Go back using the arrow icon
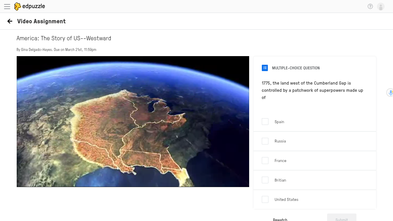This screenshot has height=221, width=393. pyautogui.click(x=10, y=21)
